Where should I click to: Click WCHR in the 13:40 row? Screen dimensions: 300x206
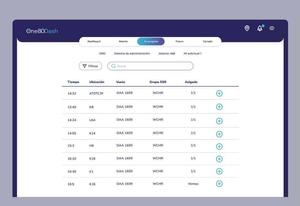(x=158, y=107)
